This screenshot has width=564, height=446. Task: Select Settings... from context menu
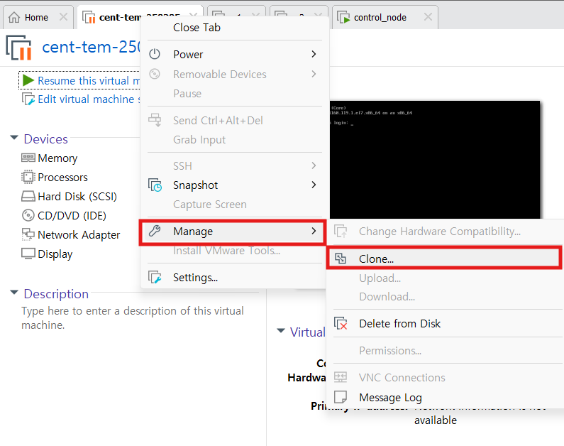tap(234, 278)
